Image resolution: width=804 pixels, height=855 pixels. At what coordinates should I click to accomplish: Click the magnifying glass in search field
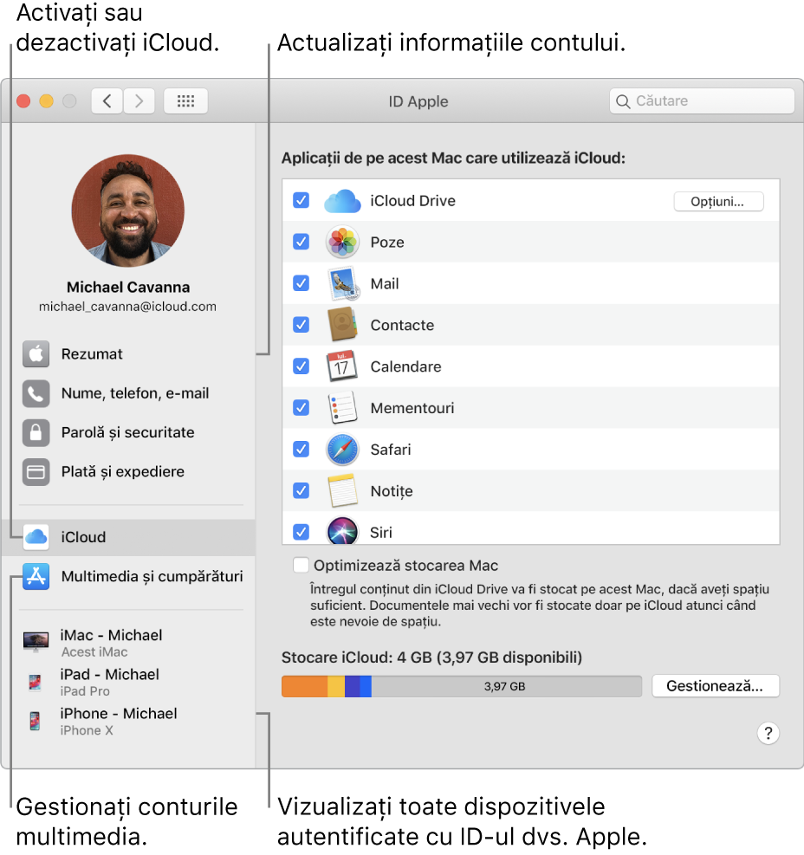click(x=622, y=101)
